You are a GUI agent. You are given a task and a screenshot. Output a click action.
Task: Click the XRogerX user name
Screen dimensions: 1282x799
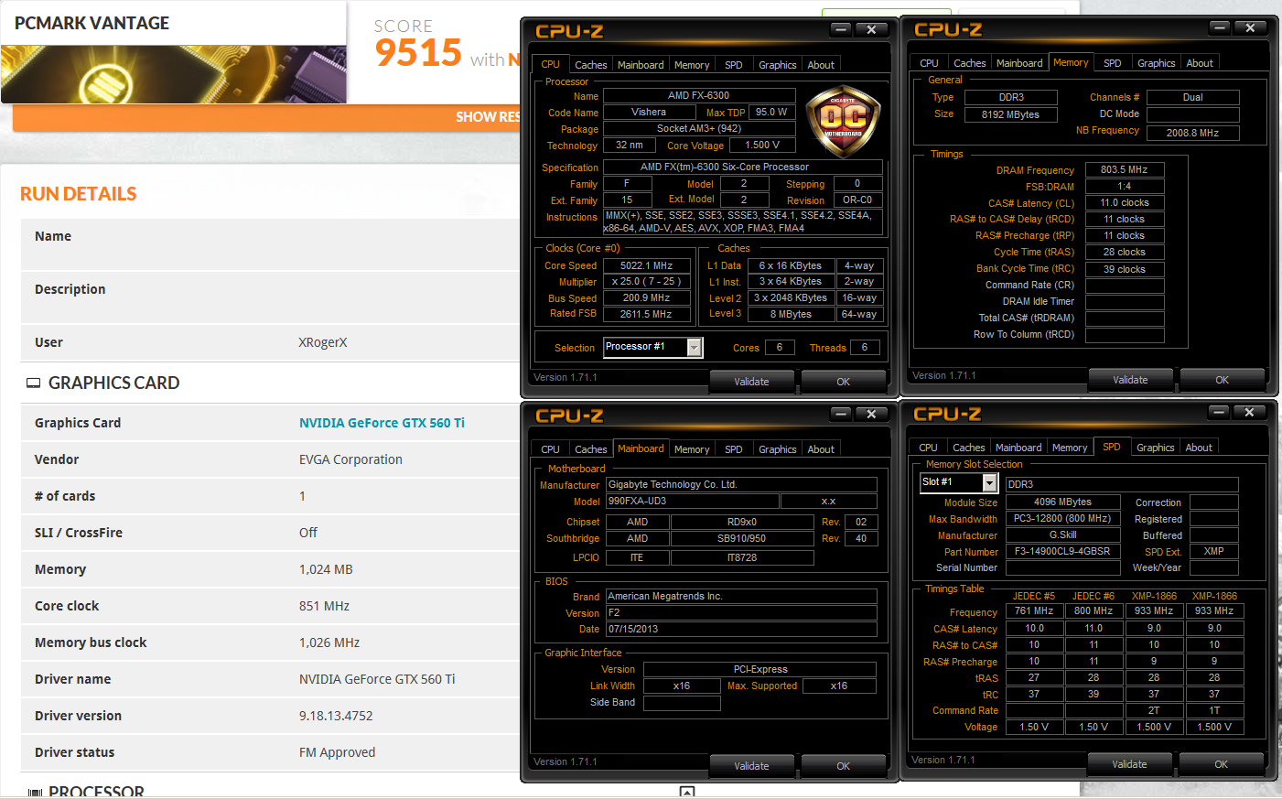click(323, 342)
